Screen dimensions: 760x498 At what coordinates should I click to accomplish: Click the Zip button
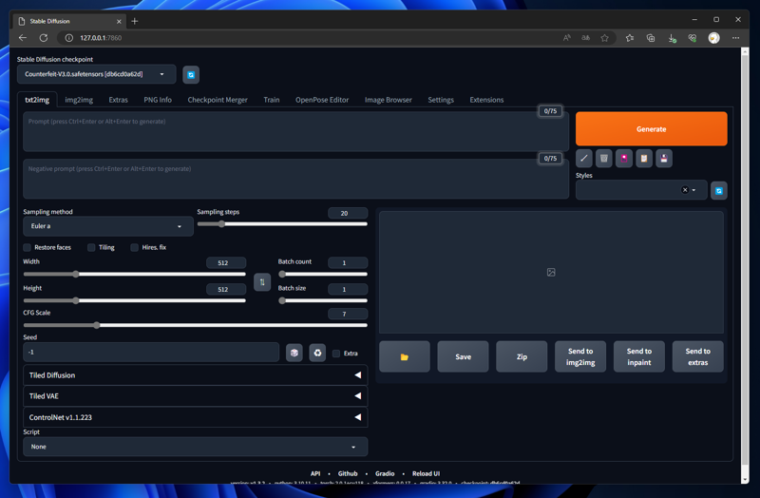[x=522, y=357]
